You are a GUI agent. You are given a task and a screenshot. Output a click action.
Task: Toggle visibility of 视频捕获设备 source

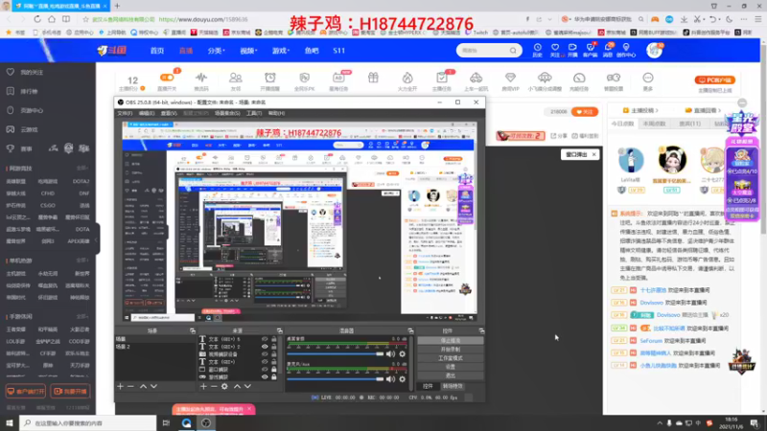(265, 354)
